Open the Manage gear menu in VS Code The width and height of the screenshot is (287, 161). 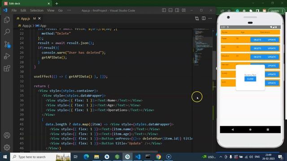[x=7, y=147]
